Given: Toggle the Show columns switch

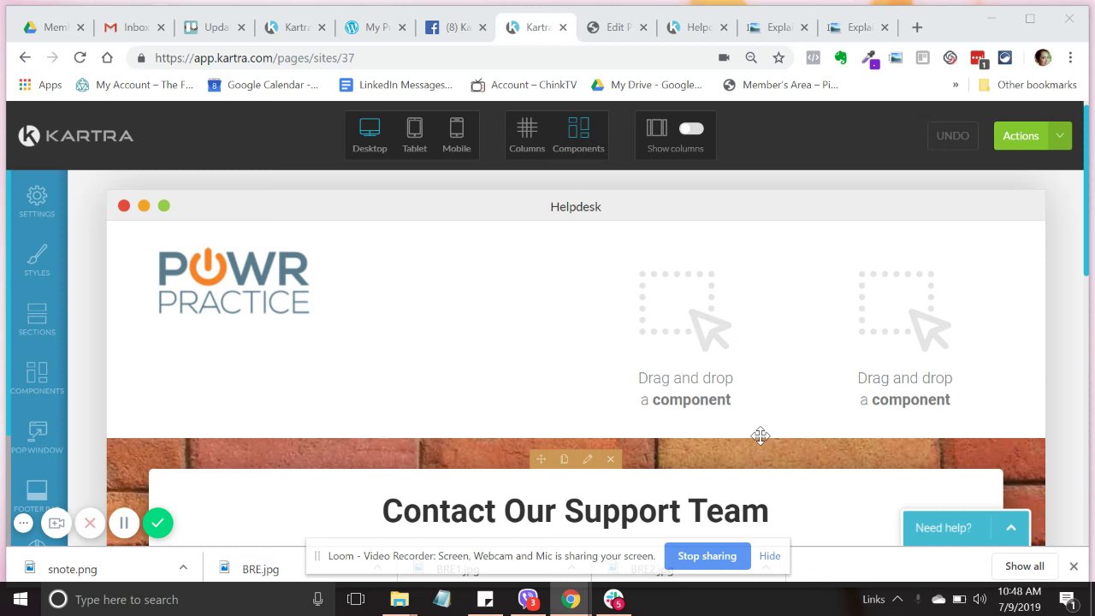Looking at the screenshot, I should point(691,128).
